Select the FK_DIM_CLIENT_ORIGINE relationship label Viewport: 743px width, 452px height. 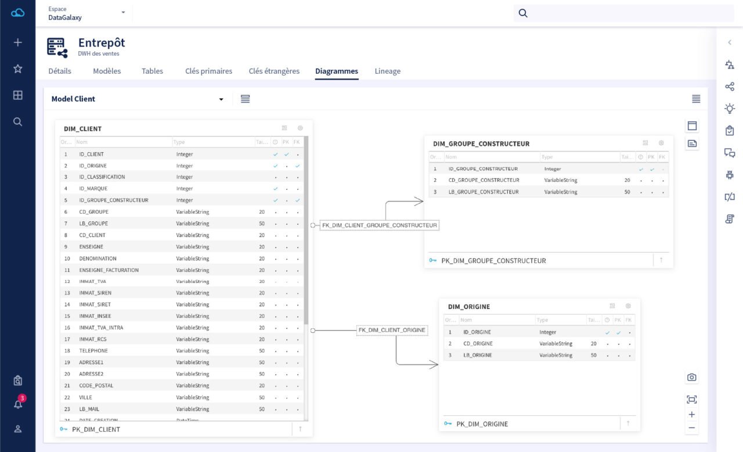point(392,330)
